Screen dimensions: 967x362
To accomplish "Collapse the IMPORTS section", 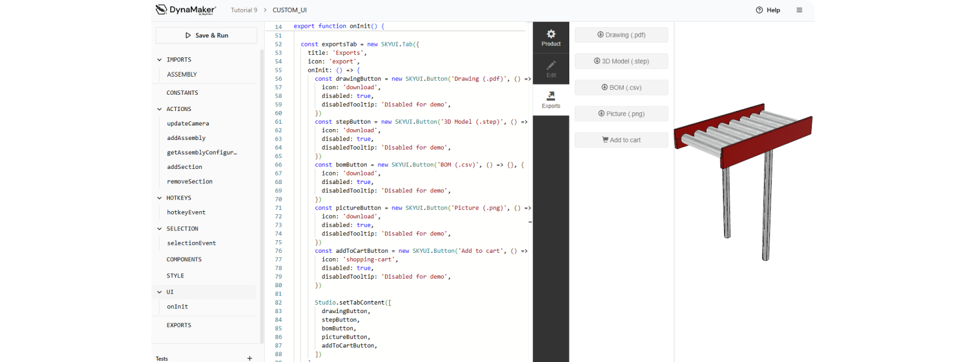I will (160, 60).
